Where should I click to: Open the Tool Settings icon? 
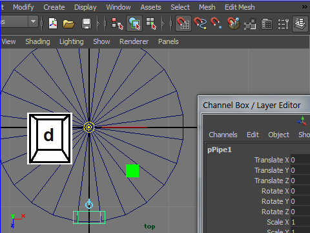[284, 24]
